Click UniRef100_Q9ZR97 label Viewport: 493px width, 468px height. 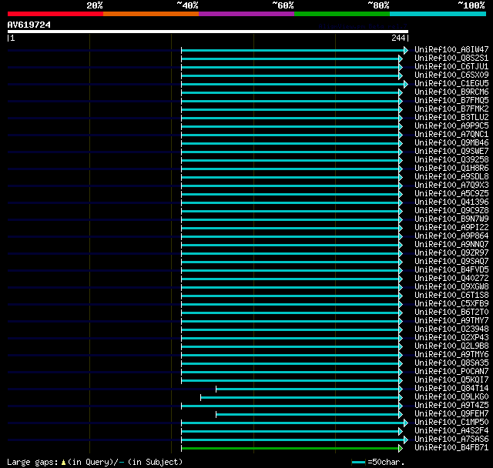pyautogui.click(x=451, y=253)
